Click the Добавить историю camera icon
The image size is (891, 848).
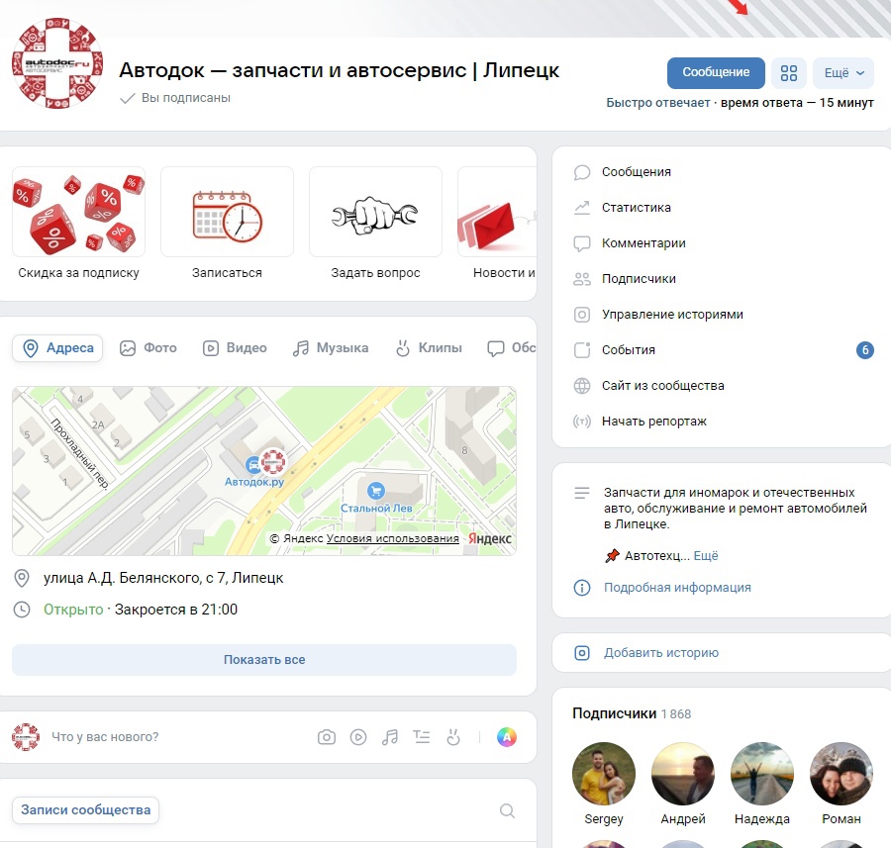point(582,653)
